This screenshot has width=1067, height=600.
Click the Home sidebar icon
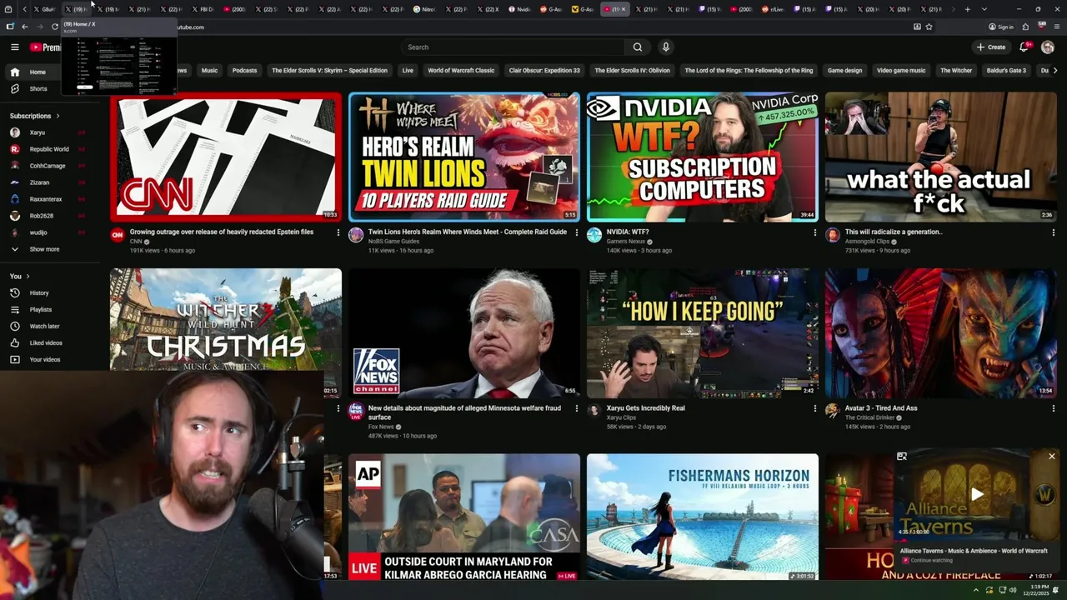click(15, 72)
